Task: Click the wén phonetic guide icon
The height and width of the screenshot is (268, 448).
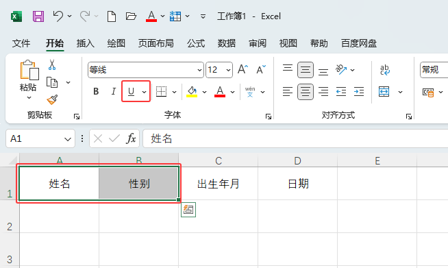Action: coord(250,92)
